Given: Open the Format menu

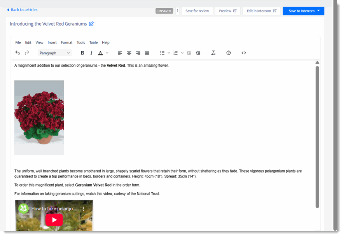Looking at the screenshot, I should [66, 43].
